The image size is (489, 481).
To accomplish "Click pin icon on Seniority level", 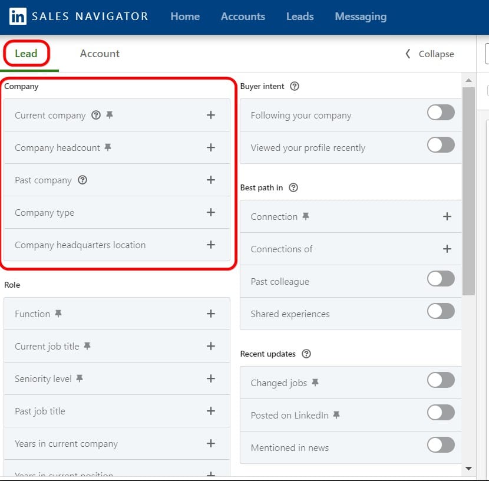I will pos(80,378).
